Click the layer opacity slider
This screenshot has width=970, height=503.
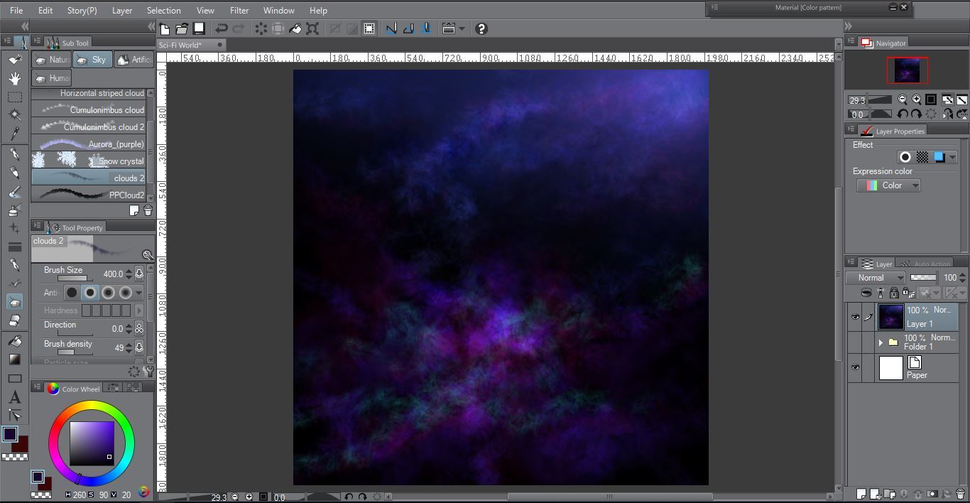[923, 278]
